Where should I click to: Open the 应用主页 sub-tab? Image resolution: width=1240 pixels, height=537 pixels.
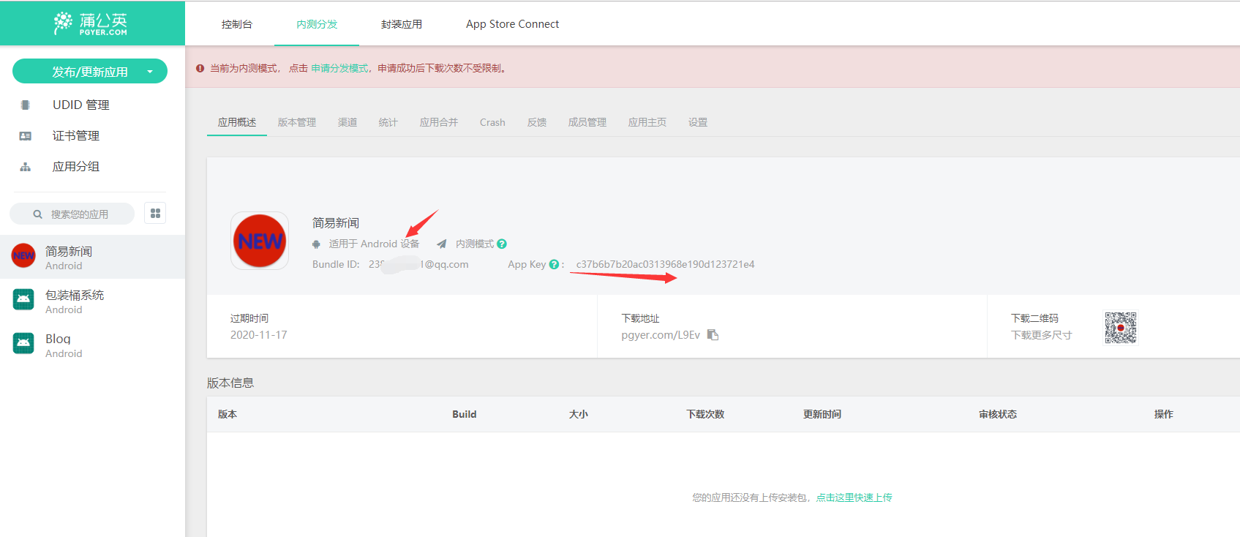click(x=647, y=122)
